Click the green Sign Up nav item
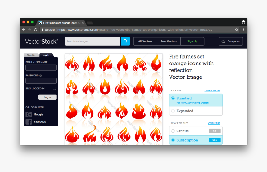Image resolution: width=267 pixels, height=172 pixels. coord(192,41)
